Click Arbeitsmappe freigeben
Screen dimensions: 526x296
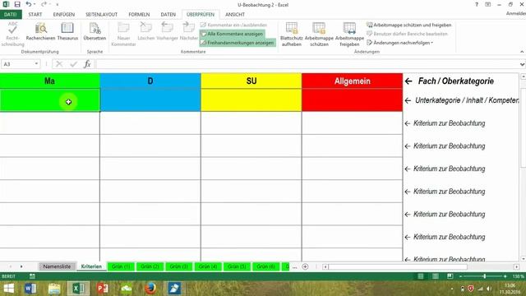[x=349, y=34]
